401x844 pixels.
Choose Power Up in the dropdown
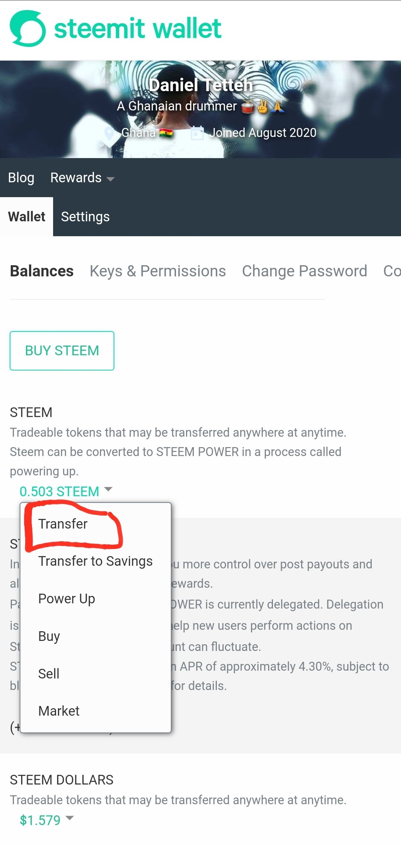[67, 598]
